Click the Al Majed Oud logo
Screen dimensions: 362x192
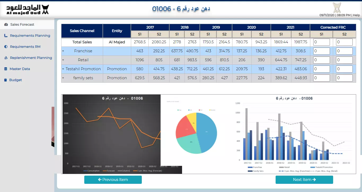[x=28, y=10]
